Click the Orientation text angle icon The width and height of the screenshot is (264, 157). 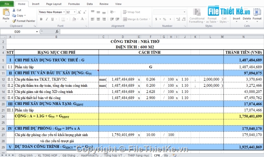click(112, 12)
